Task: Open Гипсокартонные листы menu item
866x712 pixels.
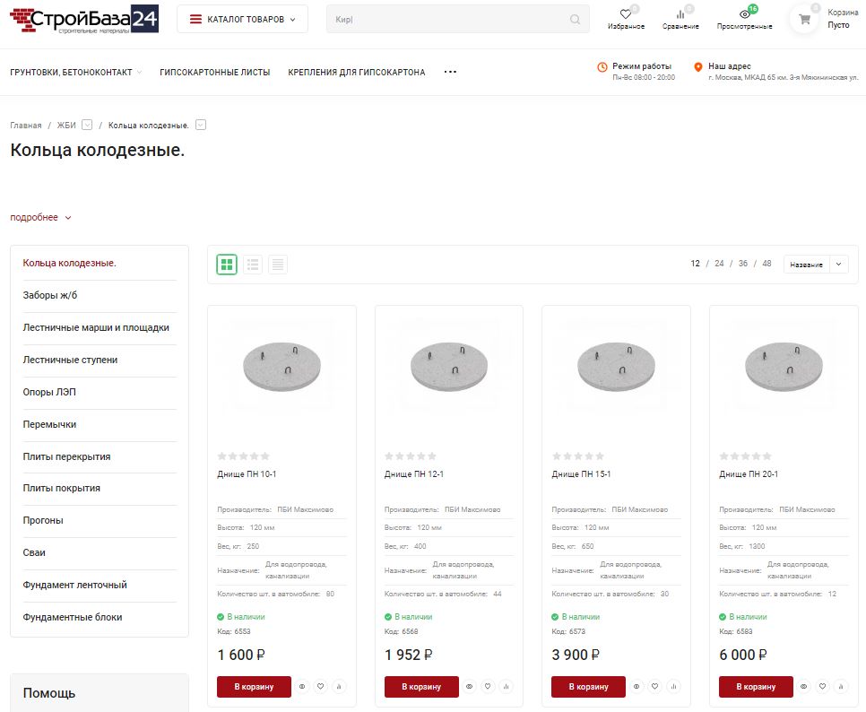Action: (x=215, y=73)
